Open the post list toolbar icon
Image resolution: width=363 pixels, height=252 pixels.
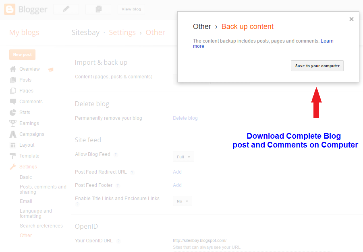[98, 9]
